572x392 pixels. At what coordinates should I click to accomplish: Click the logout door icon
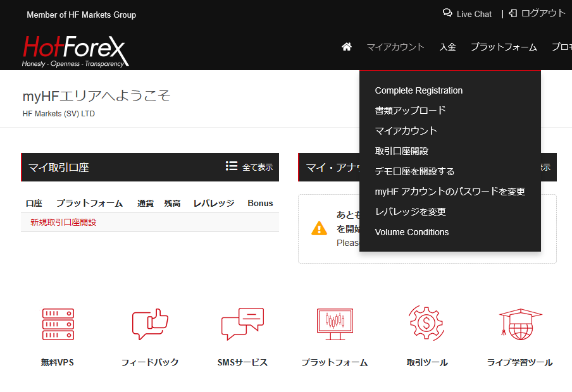[x=513, y=13]
